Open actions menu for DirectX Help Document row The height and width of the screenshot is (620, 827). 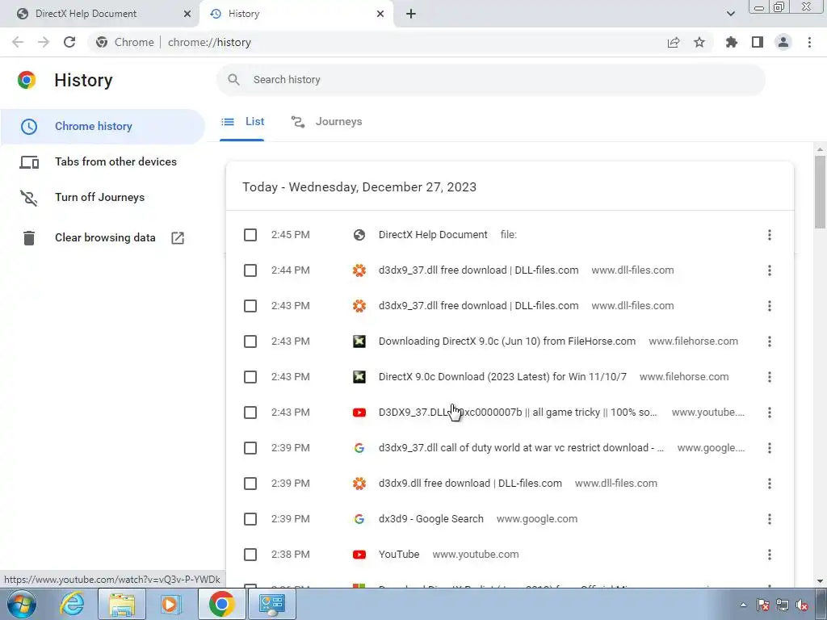click(770, 235)
